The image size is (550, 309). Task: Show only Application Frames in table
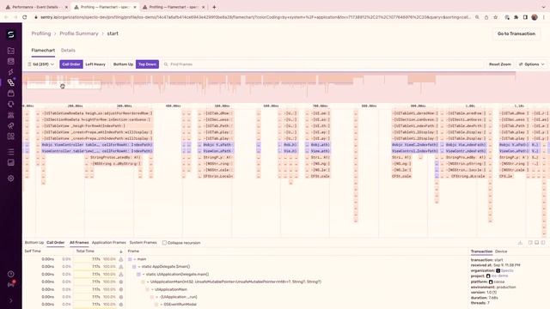coord(109,242)
